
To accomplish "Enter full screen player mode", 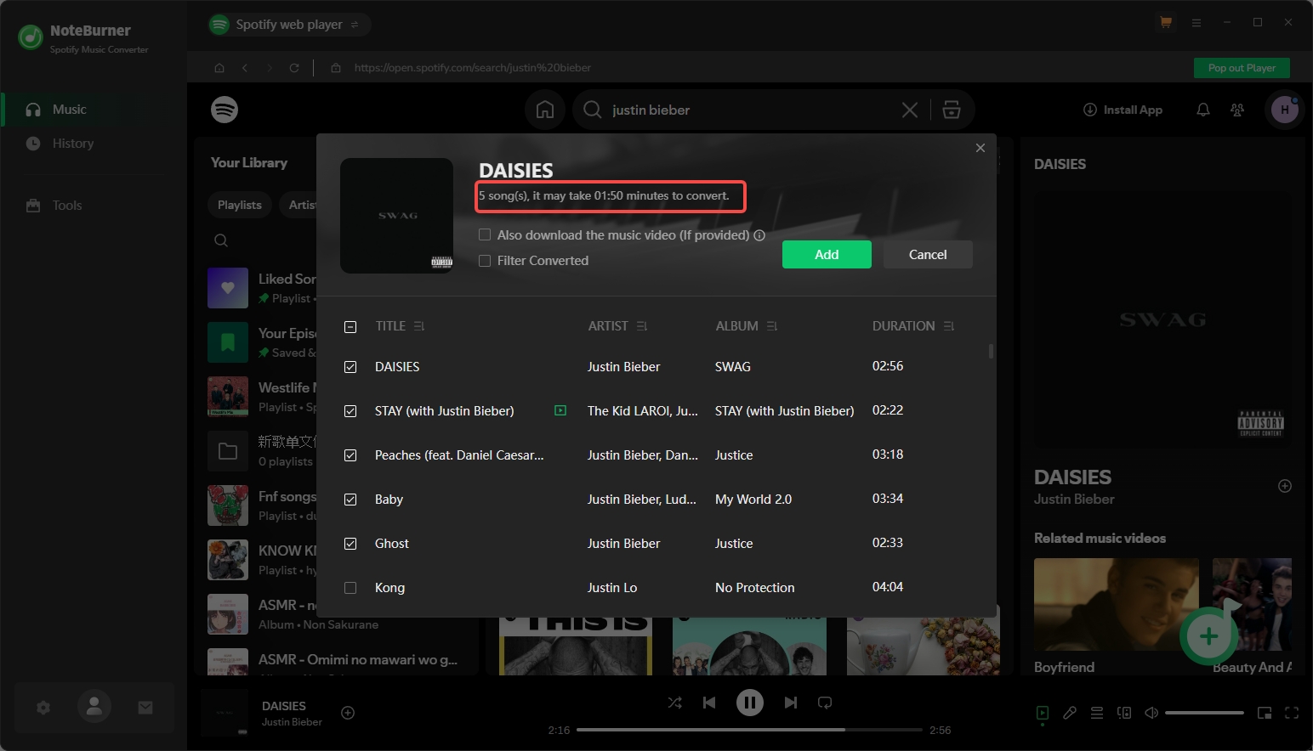I will pyautogui.click(x=1292, y=713).
